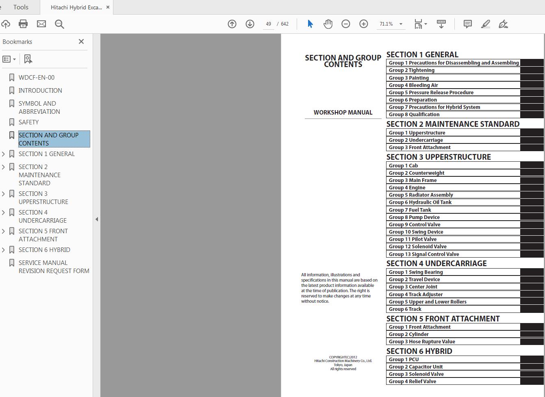545x397 pixels.
Task: Jump to INTRODUCTION bookmark
Action: pos(40,91)
